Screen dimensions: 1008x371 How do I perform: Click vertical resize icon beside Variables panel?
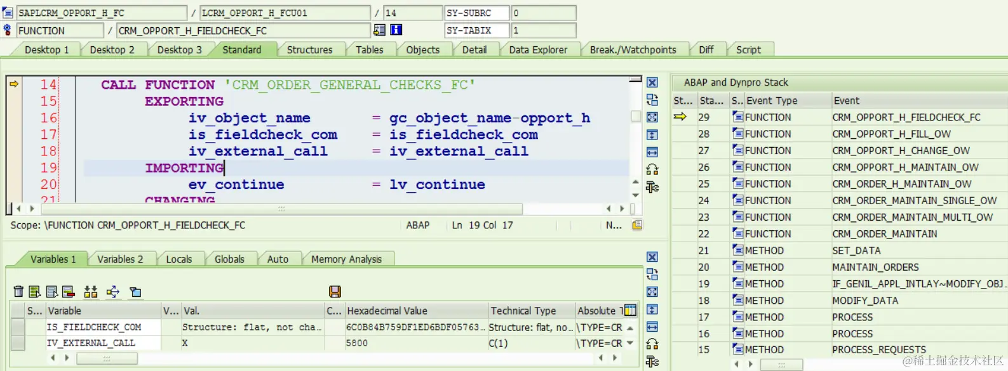(652, 309)
